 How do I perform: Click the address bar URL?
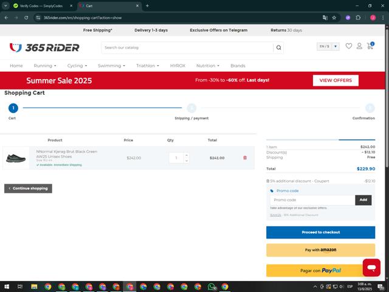click(x=83, y=18)
